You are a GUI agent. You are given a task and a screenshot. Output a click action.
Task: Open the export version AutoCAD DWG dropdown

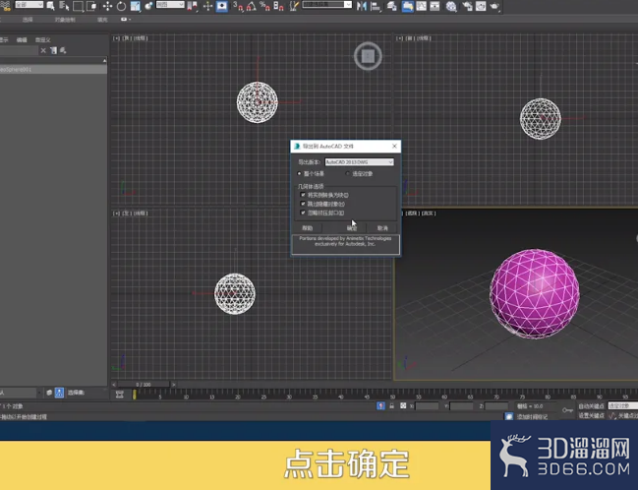359,162
